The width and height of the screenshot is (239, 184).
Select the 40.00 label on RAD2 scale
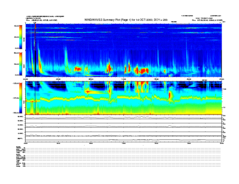(17, 26)
